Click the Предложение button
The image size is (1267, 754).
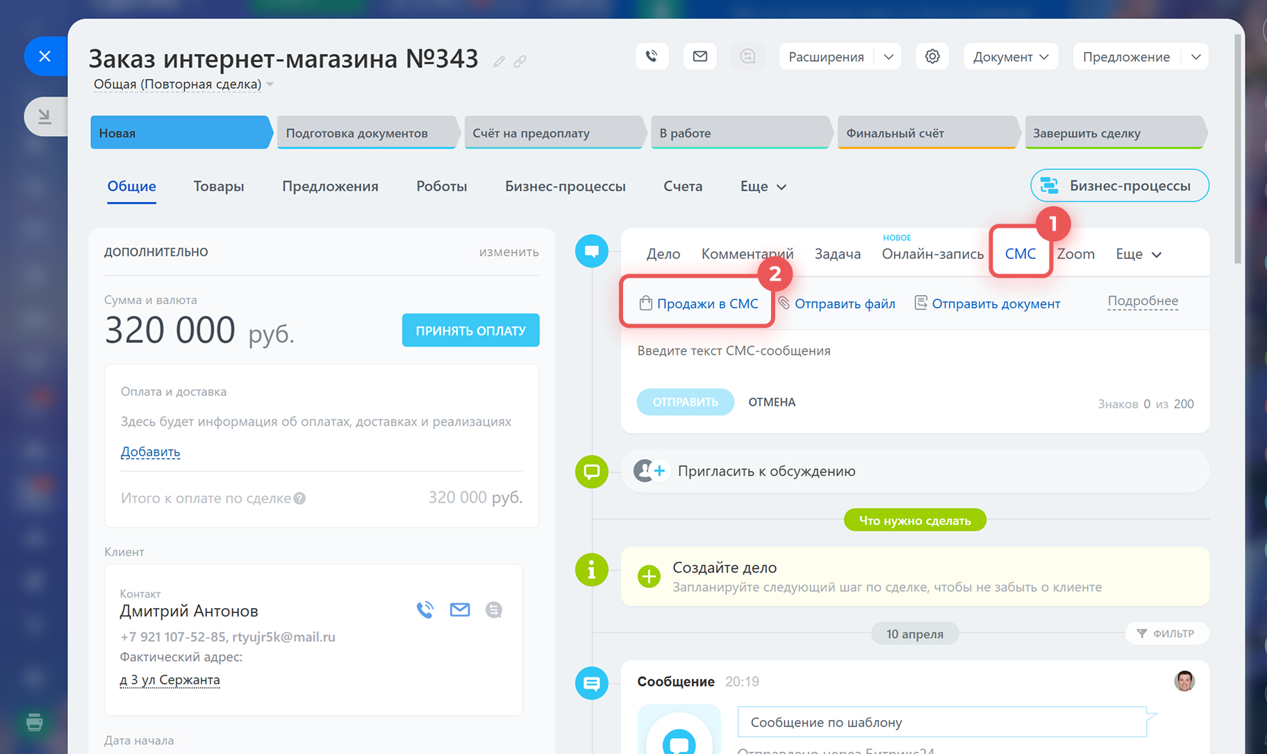point(1126,56)
